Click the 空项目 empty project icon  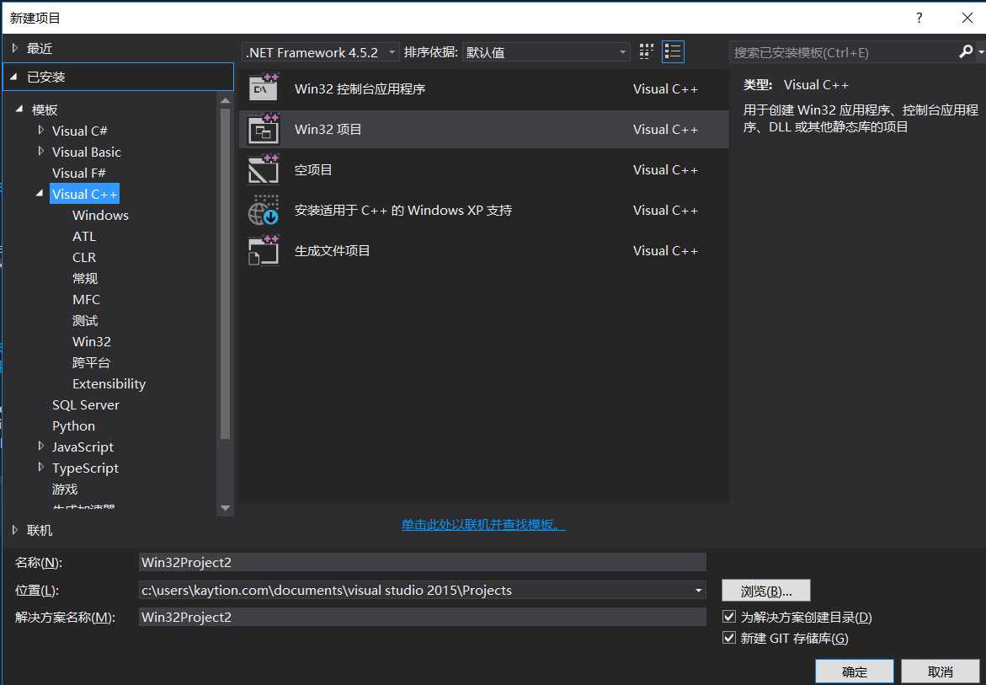coord(264,170)
